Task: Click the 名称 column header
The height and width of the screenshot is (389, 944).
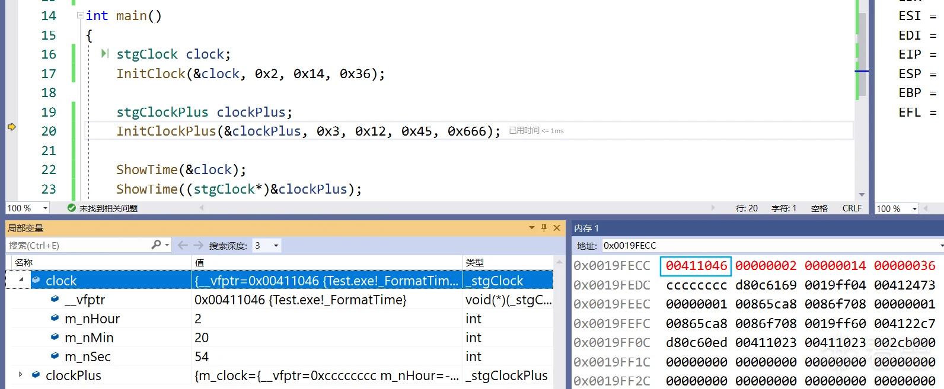Action: [x=24, y=262]
